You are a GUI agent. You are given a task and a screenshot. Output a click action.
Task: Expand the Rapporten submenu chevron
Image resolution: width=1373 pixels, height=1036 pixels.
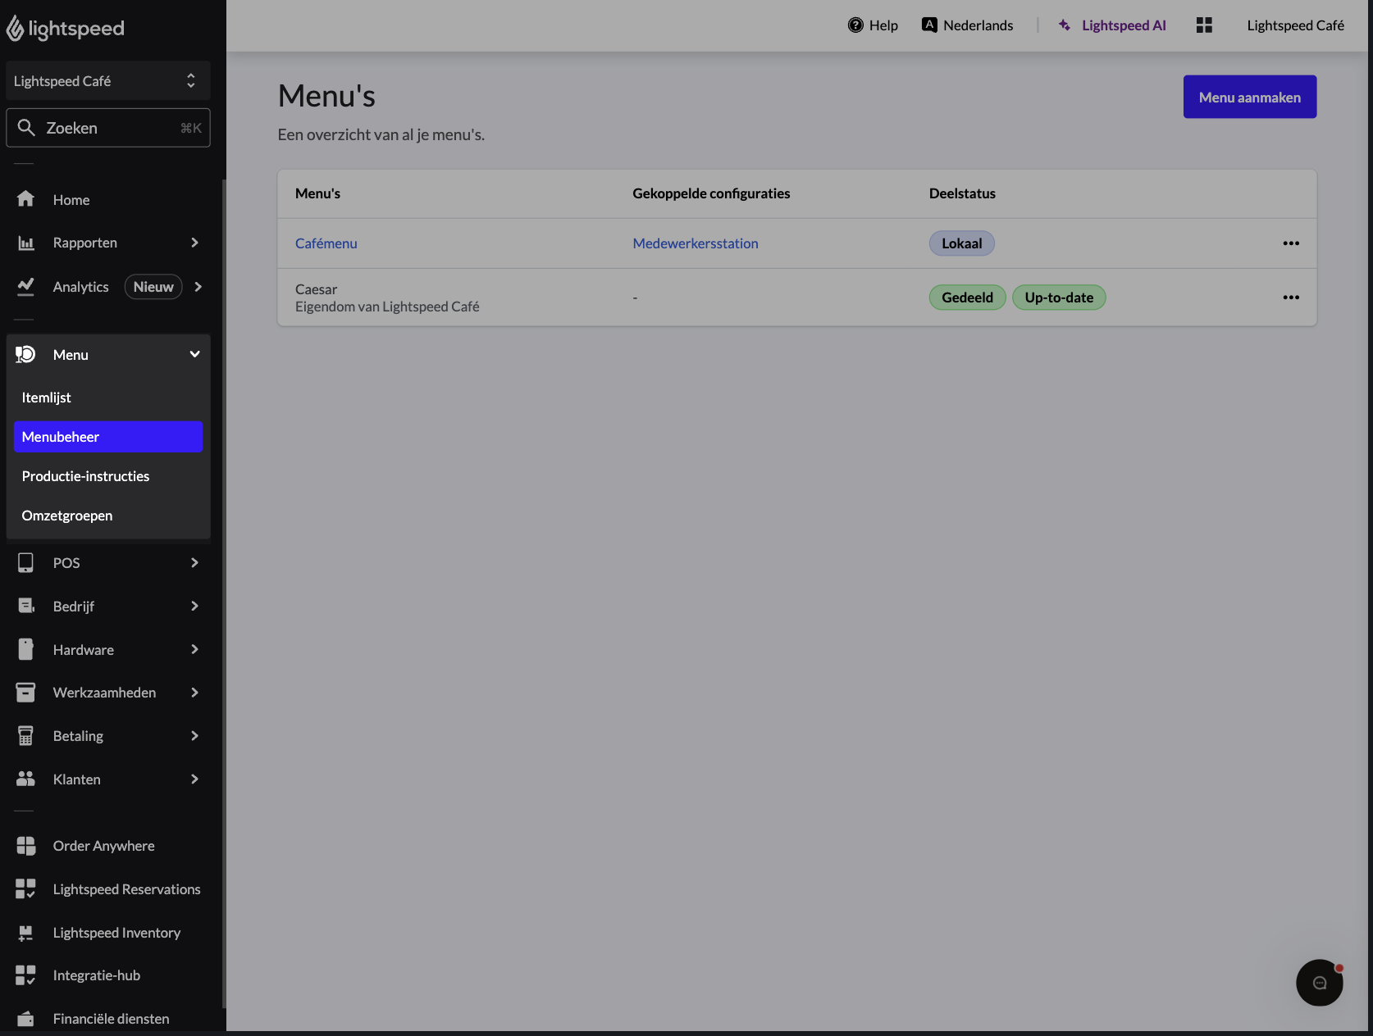click(x=194, y=243)
